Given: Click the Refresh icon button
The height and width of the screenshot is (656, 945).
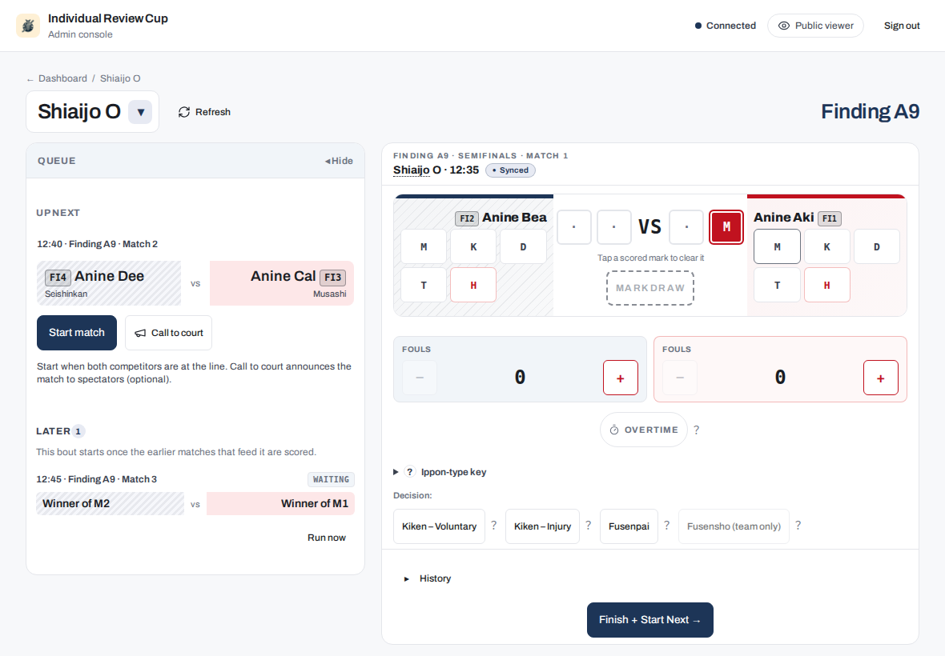Looking at the screenshot, I should click(204, 112).
